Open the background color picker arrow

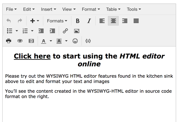[66, 41]
